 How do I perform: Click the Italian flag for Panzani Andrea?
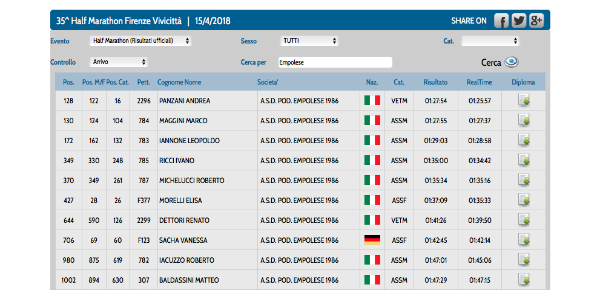(x=372, y=100)
